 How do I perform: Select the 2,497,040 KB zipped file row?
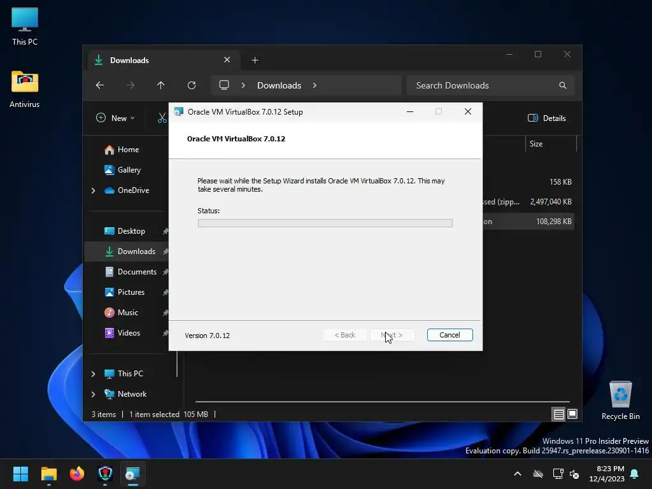(x=551, y=202)
